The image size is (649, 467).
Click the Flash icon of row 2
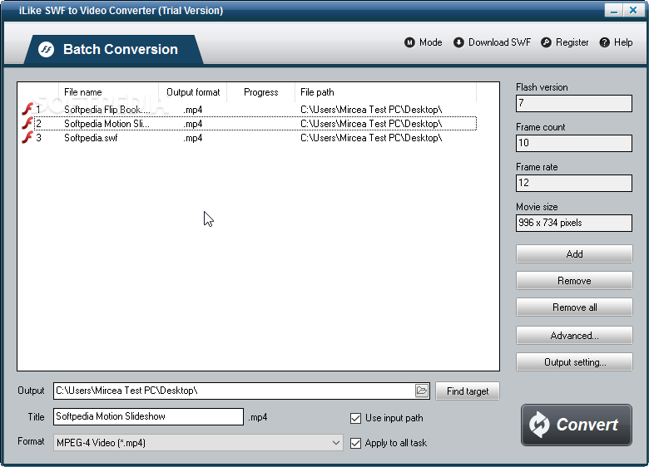[27, 123]
